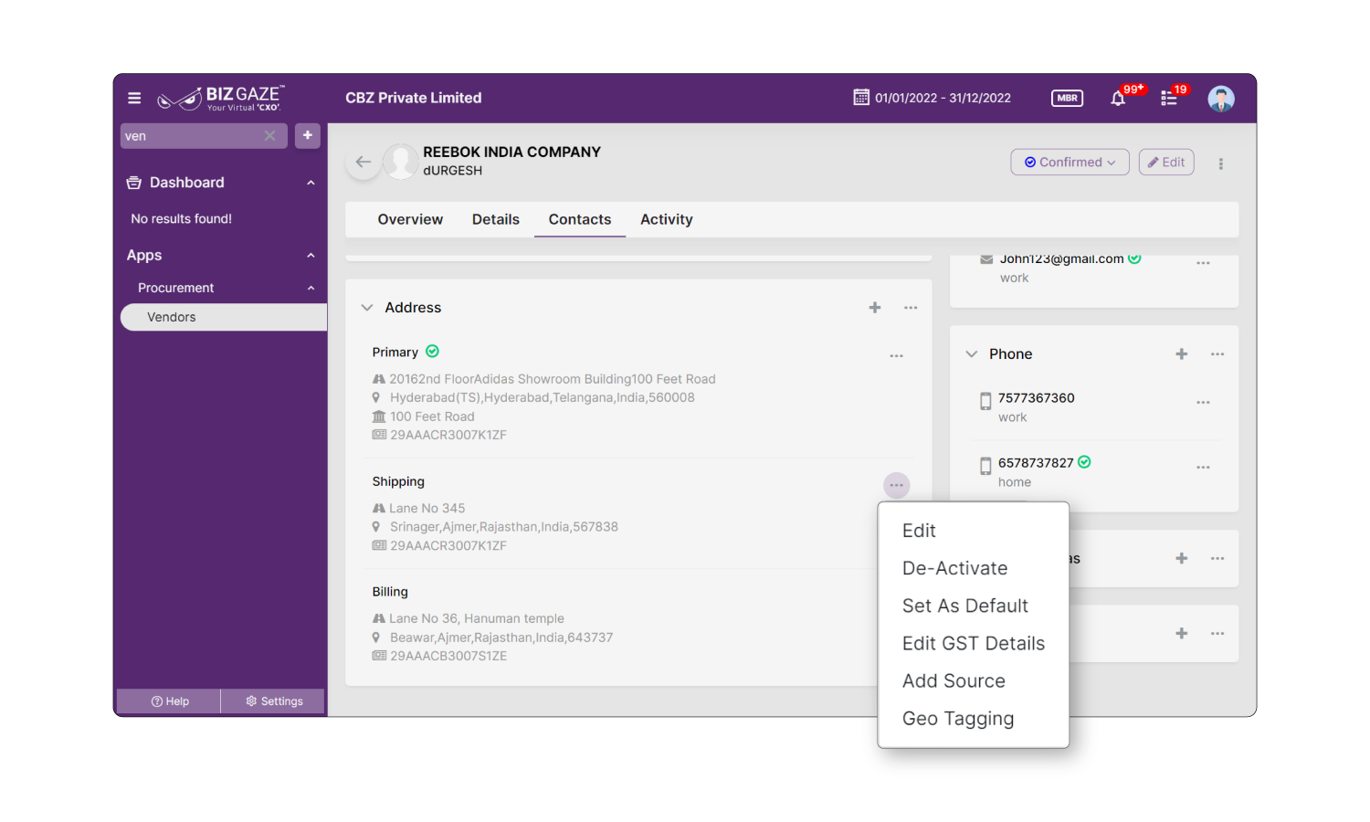
Task: Open Settings in the sidebar footer
Action: [x=274, y=701]
